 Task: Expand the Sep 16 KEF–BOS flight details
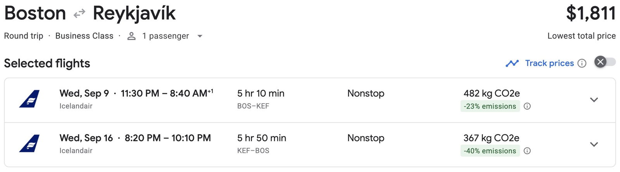[594, 144]
